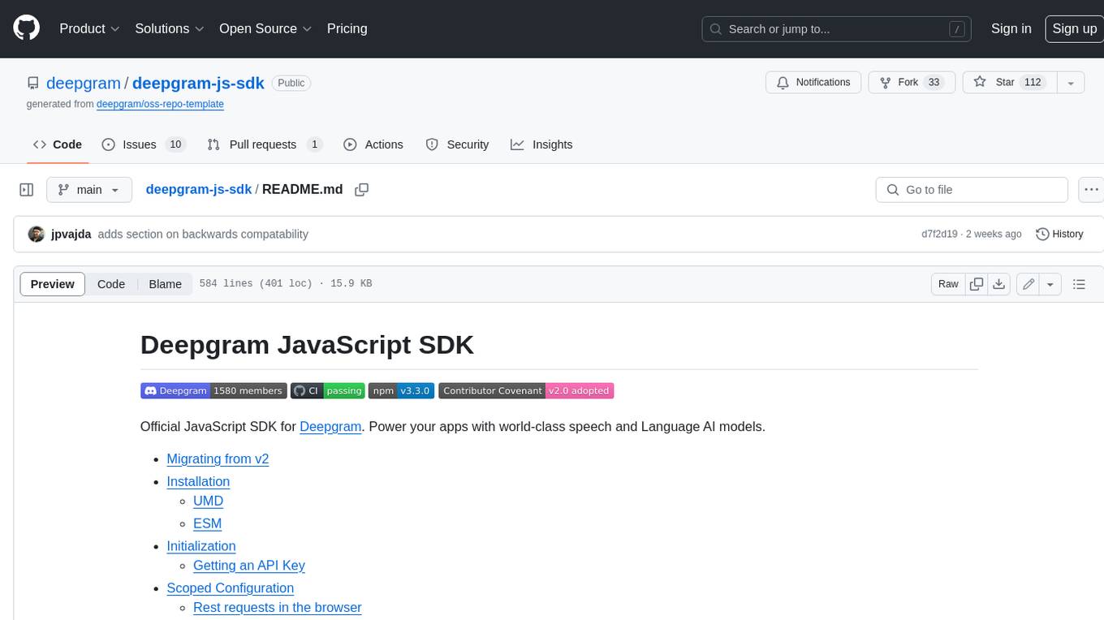Click the Notifications bell button
Viewport: 1104px width, 620px height.
pyautogui.click(x=813, y=83)
